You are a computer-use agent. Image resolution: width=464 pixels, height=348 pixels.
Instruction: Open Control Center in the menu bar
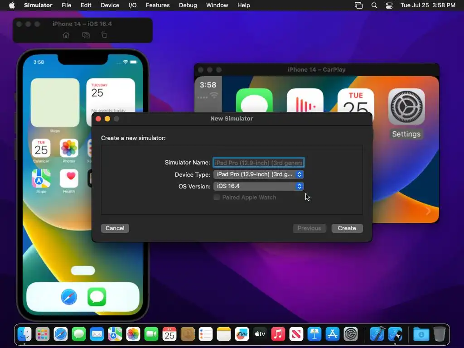(x=389, y=5)
